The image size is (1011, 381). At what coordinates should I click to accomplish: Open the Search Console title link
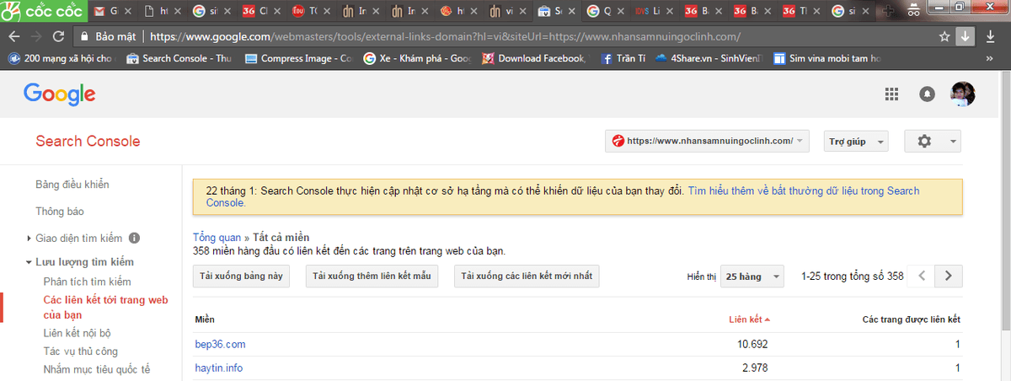(x=88, y=141)
